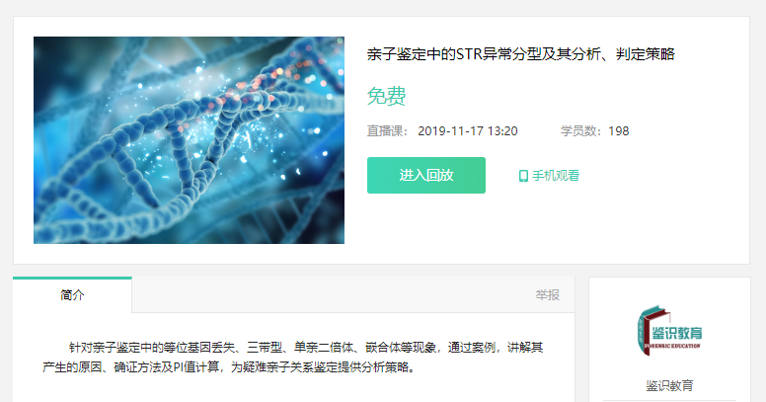Click the 举报 link
This screenshot has height=402, width=766.
tap(547, 295)
